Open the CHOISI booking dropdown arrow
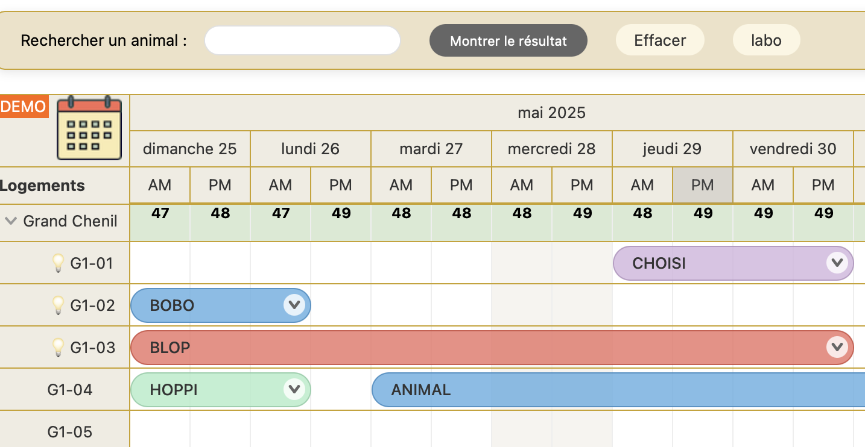 coord(837,263)
